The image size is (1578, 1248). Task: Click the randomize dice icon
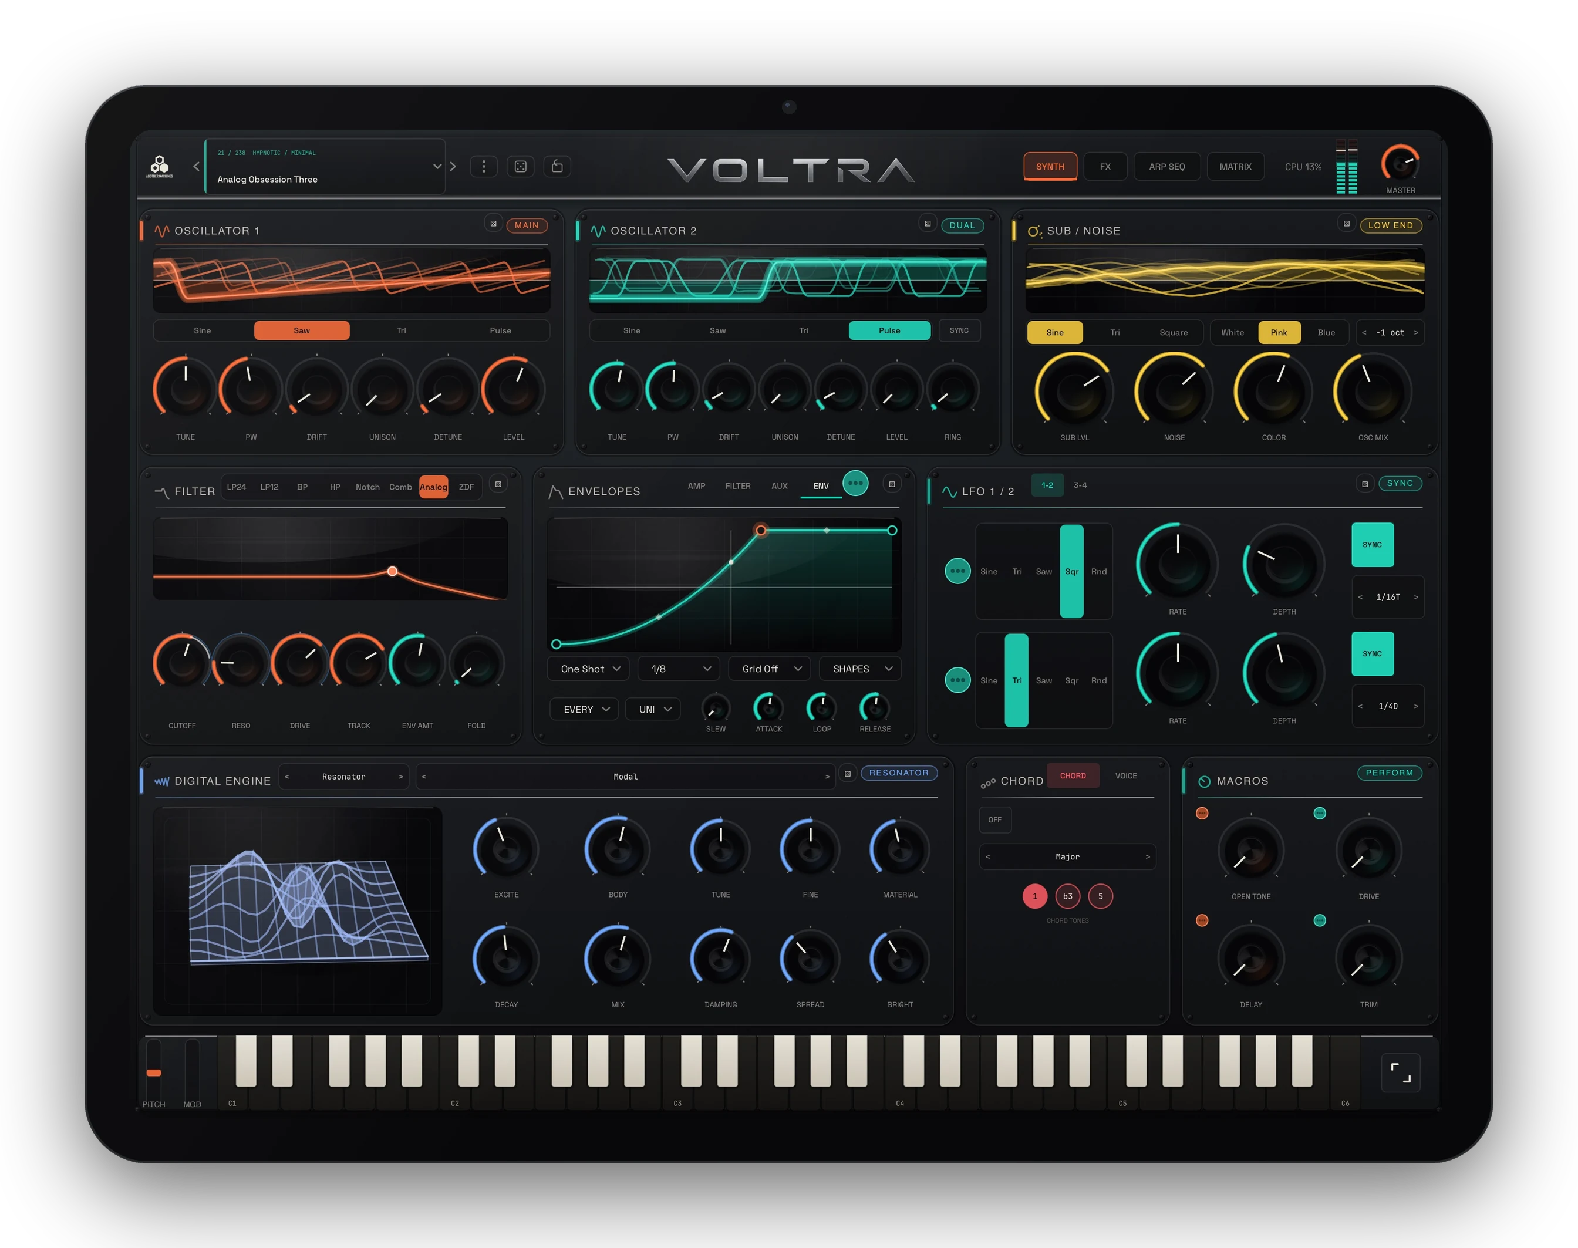click(x=520, y=167)
